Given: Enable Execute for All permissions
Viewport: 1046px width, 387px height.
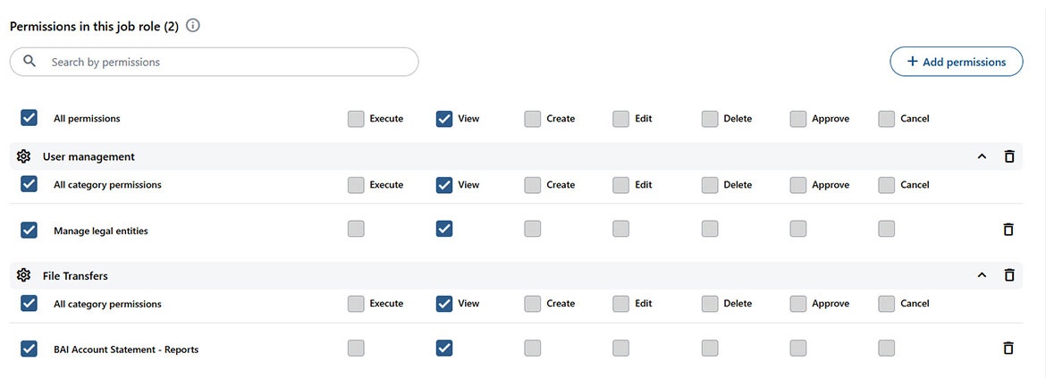Looking at the screenshot, I should coord(356,118).
